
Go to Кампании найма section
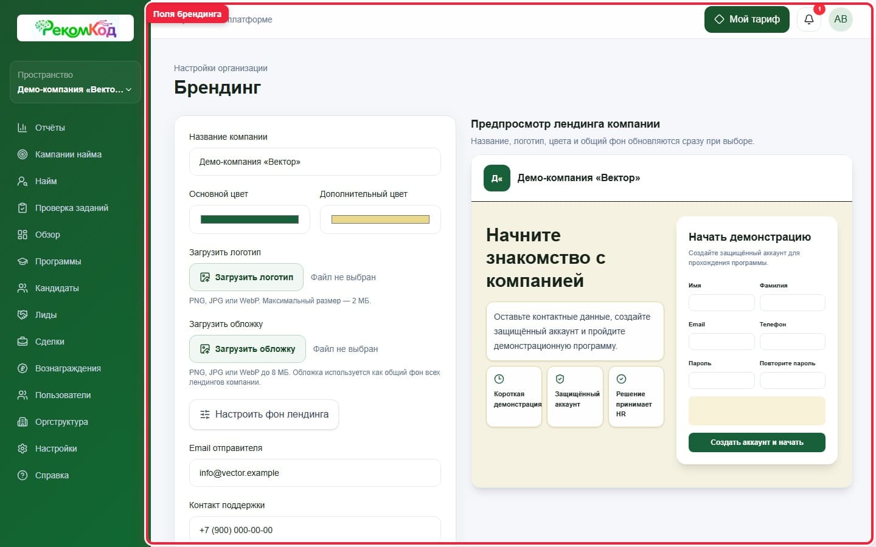coord(75,154)
